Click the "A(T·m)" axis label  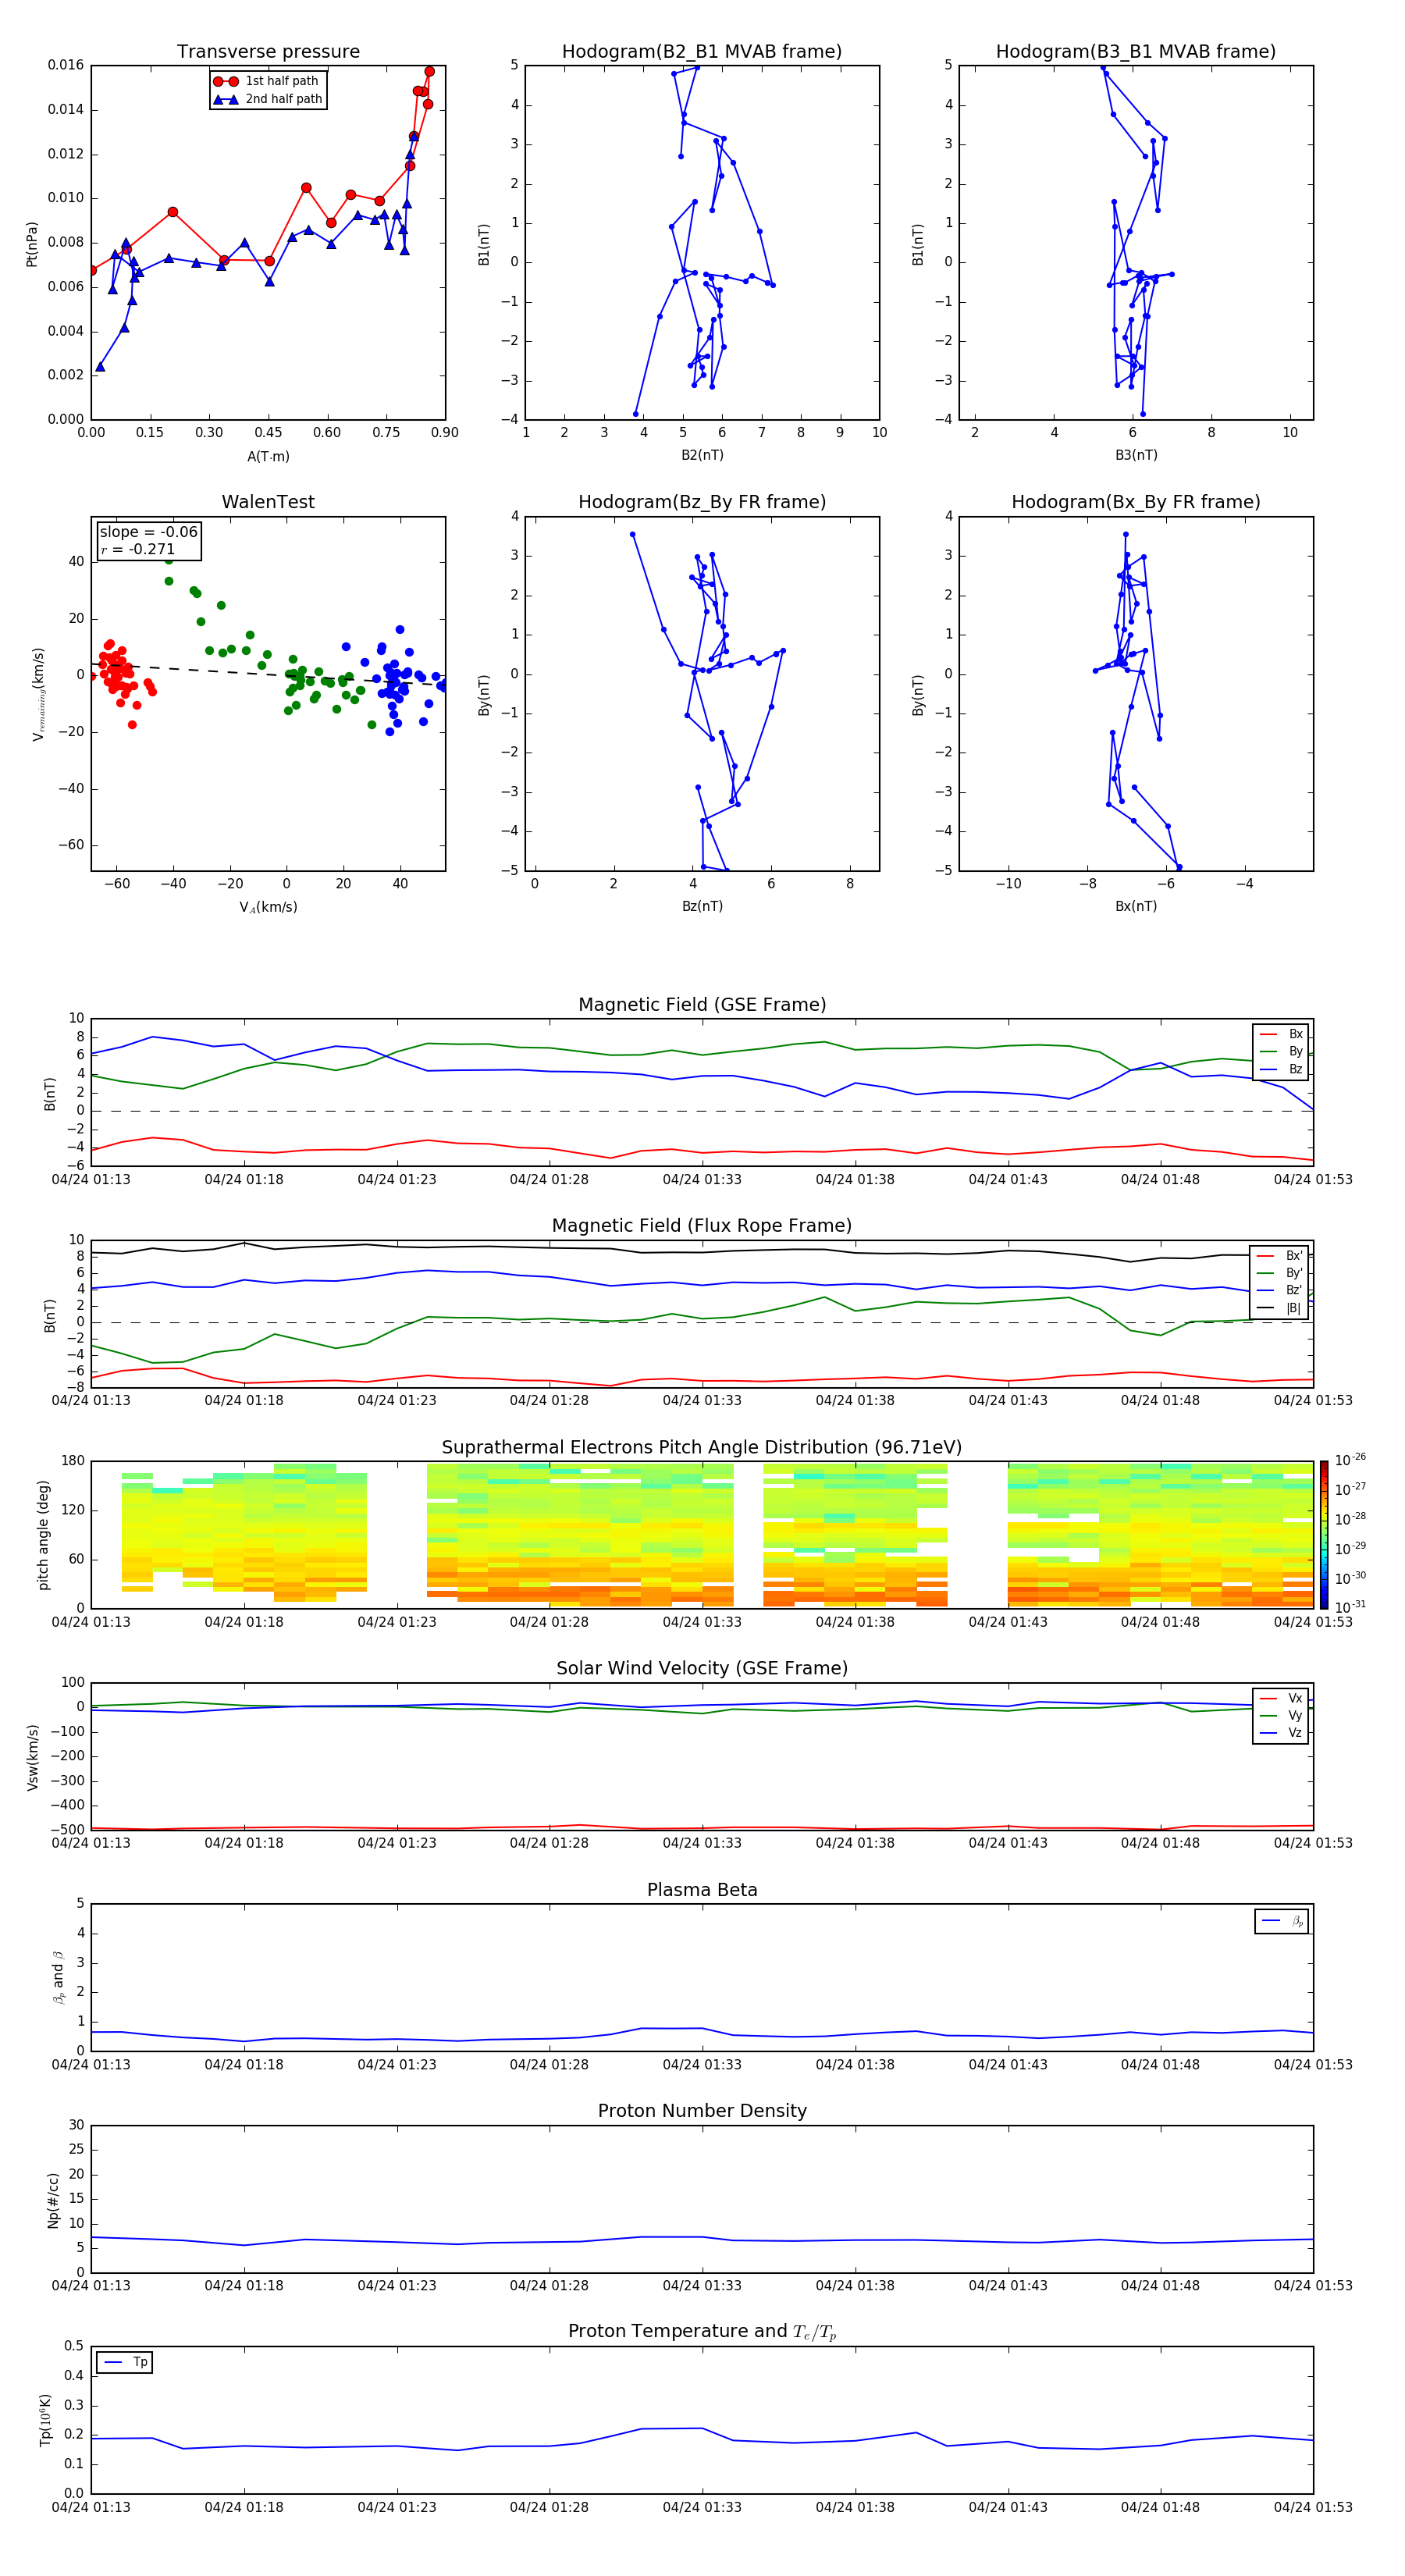268,457
